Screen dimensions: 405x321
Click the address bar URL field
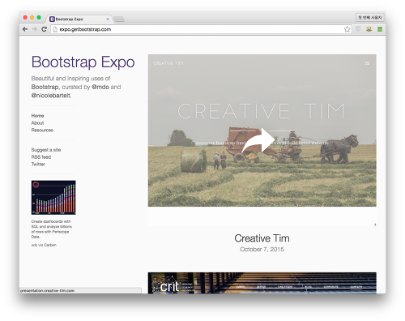click(201, 29)
